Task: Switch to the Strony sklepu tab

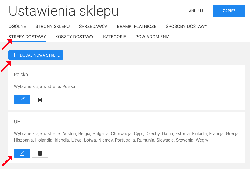Action: click(x=52, y=26)
